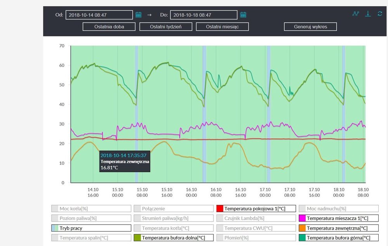
Task: Show the 'Moc kotła[%]' series
Action: pyautogui.click(x=91, y=208)
